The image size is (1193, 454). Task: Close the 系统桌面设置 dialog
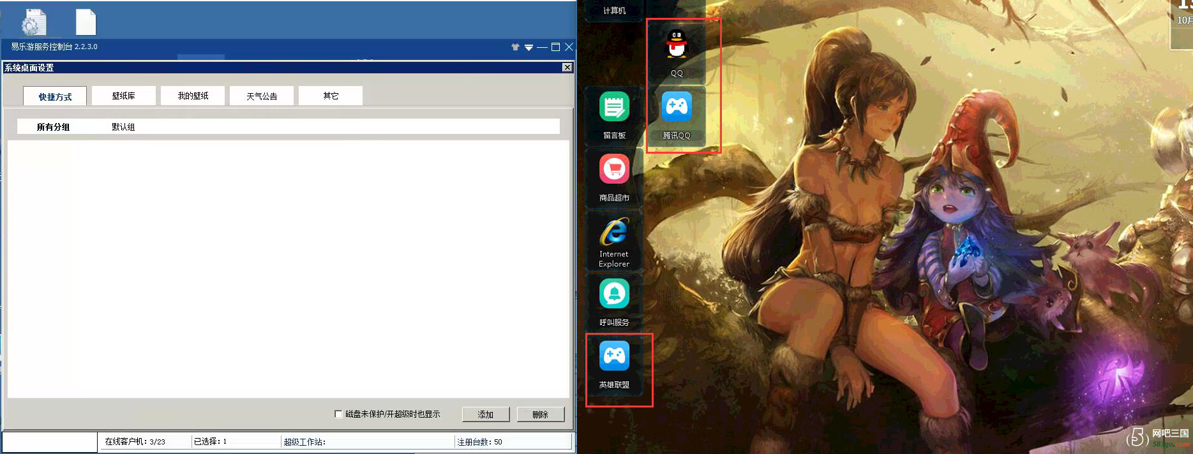[567, 68]
